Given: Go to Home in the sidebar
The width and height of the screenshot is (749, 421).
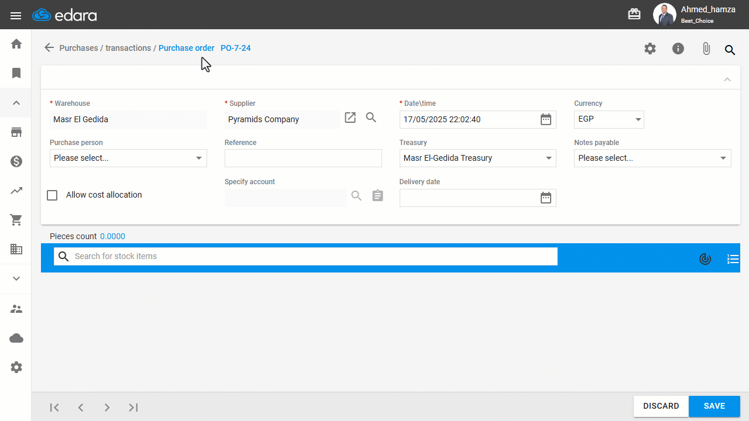Looking at the screenshot, I should coord(16,44).
